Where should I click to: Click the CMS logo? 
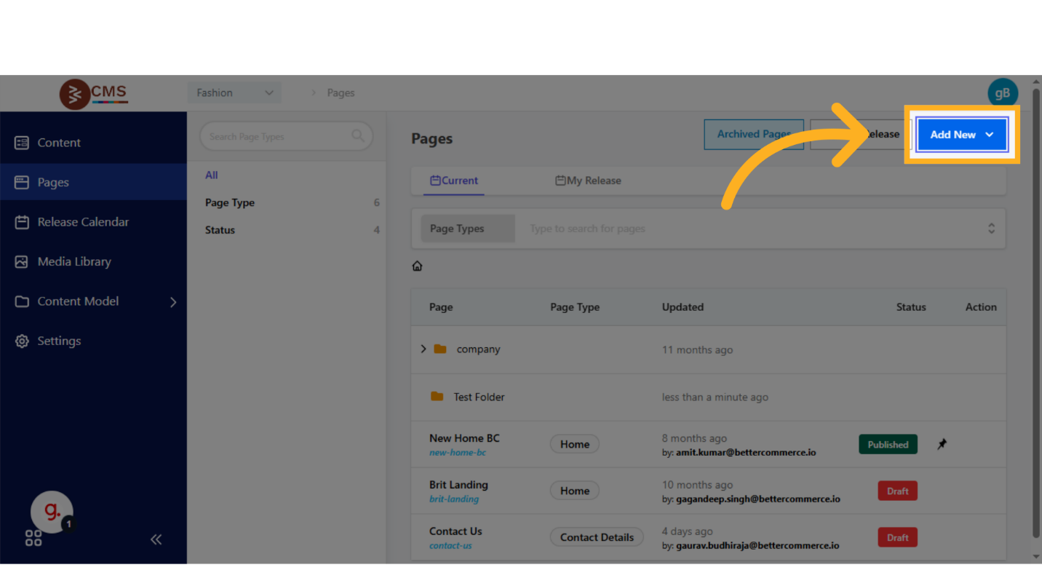tap(94, 93)
